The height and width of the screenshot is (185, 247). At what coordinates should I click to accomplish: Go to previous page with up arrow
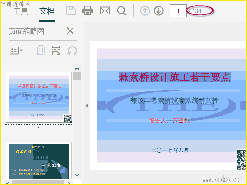(x=145, y=11)
